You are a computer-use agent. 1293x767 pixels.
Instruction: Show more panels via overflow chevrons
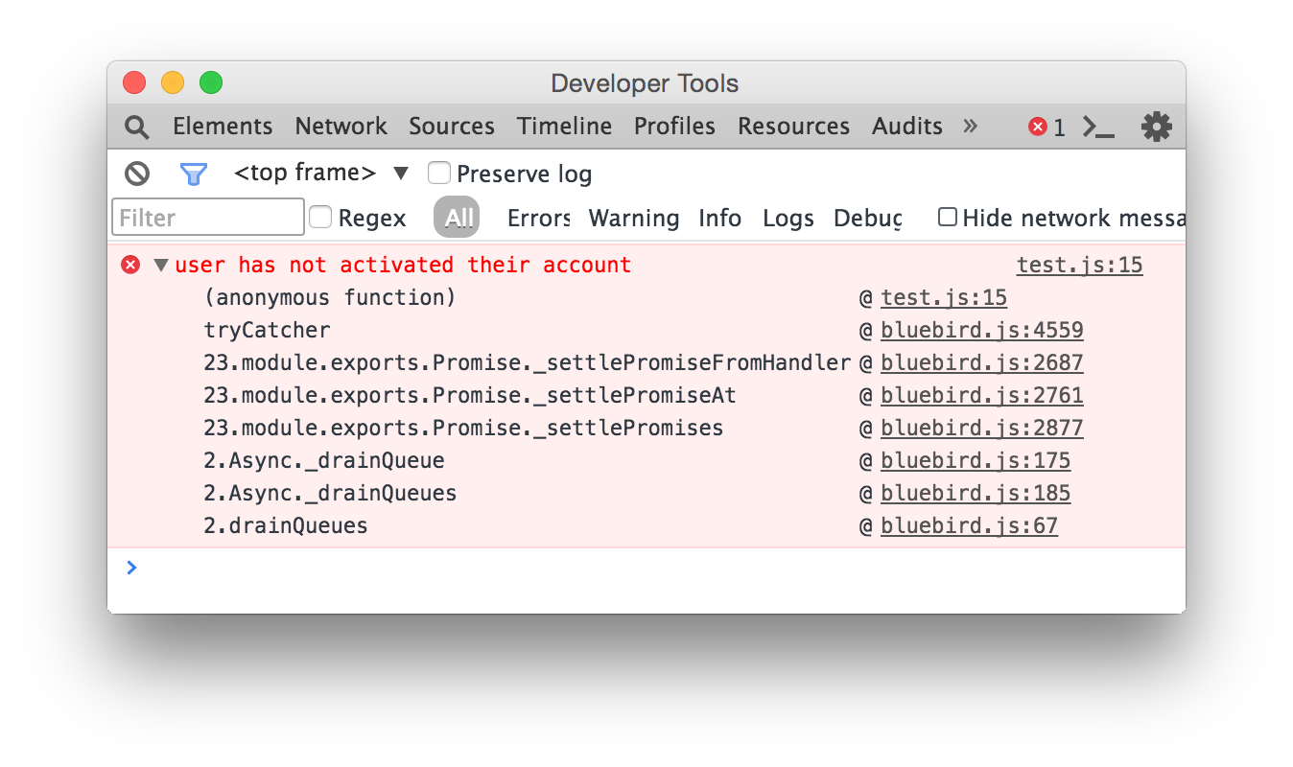click(x=970, y=126)
